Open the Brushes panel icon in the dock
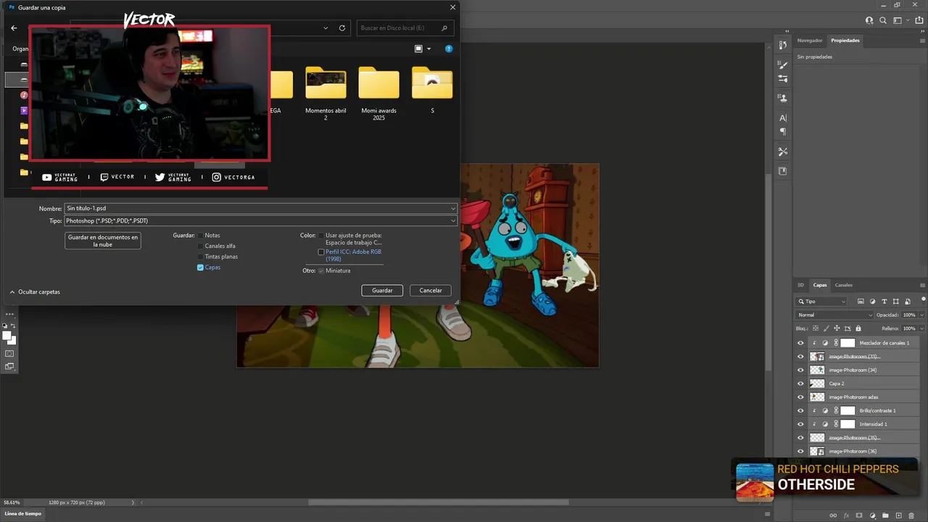Viewport: 928px width, 522px height. click(x=783, y=65)
